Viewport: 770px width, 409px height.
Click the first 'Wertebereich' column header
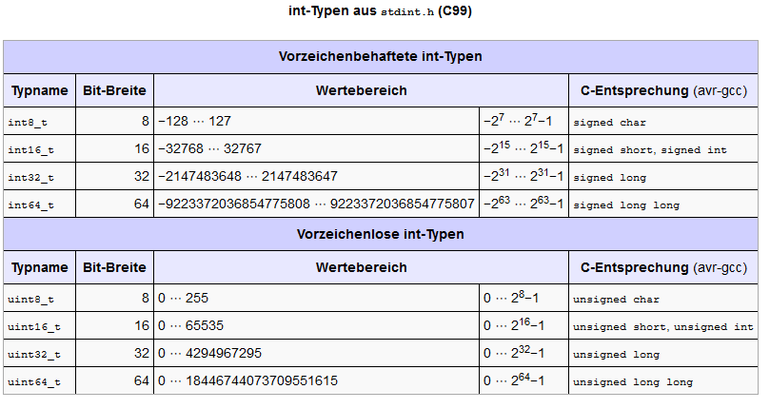tap(362, 90)
